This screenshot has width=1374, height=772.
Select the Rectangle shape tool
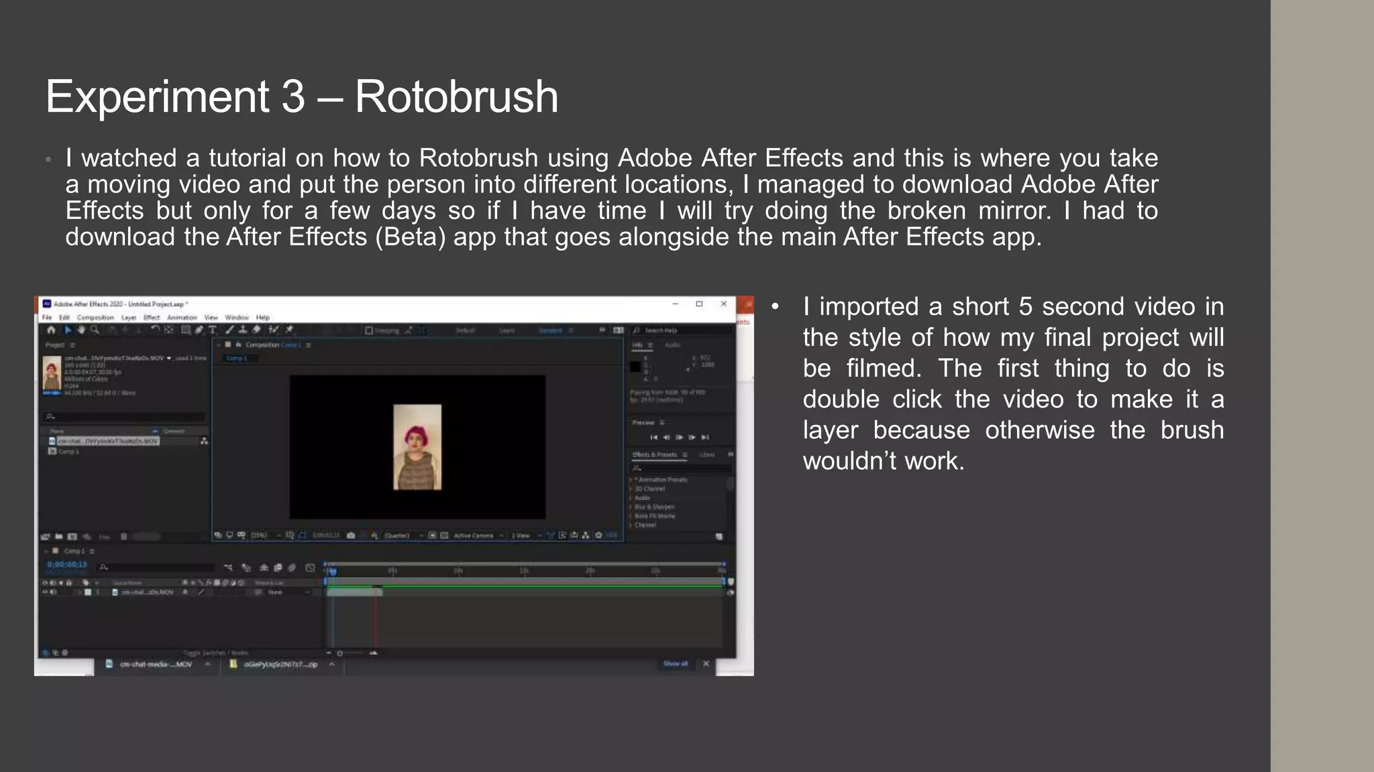coord(185,330)
